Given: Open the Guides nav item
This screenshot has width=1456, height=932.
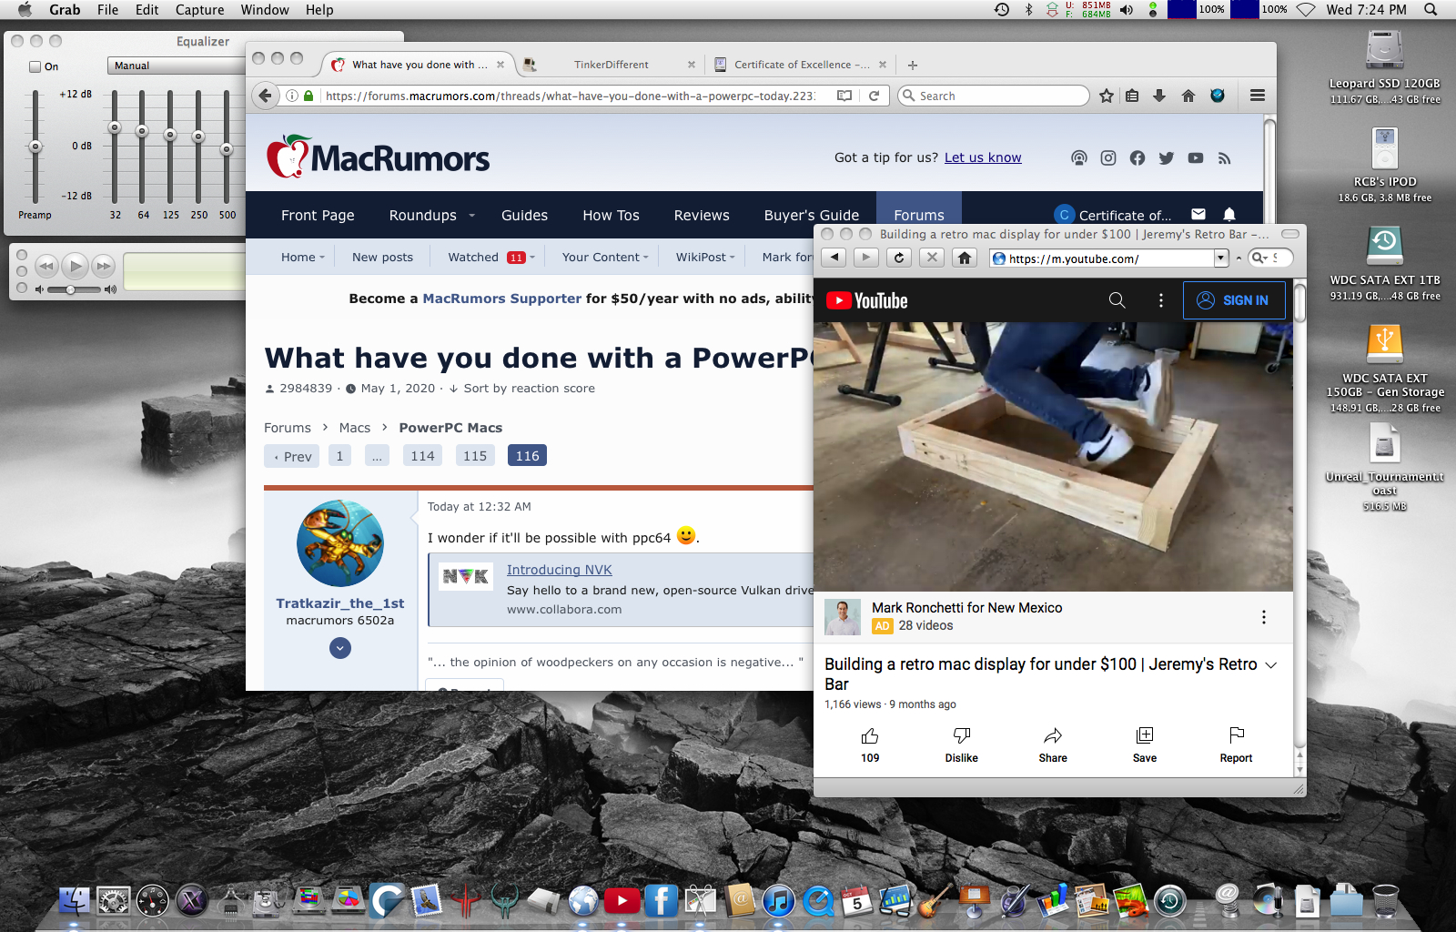Looking at the screenshot, I should (524, 216).
